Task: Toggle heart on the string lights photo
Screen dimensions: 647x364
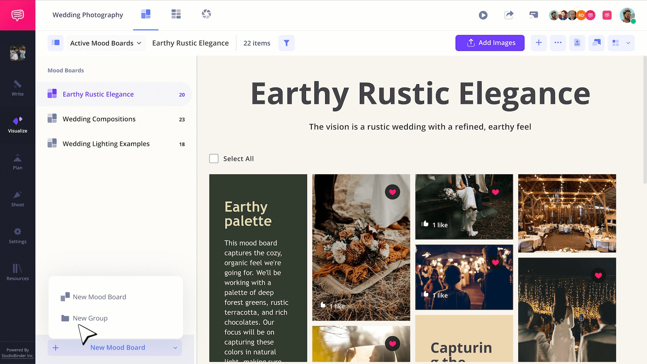Action: pyautogui.click(x=598, y=276)
